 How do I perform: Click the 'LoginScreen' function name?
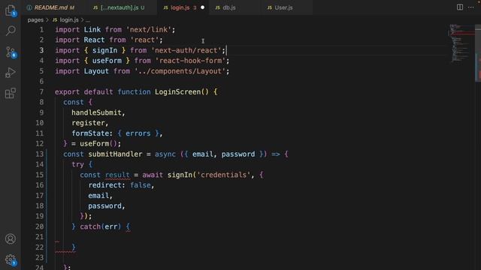[x=177, y=91]
